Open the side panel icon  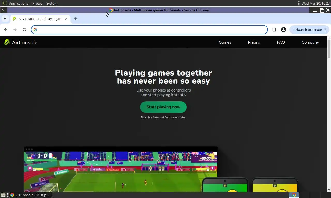(274, 30)
